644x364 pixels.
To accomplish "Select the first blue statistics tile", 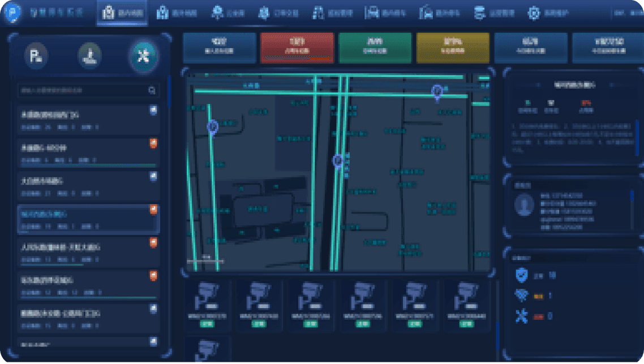I will 220,47.
